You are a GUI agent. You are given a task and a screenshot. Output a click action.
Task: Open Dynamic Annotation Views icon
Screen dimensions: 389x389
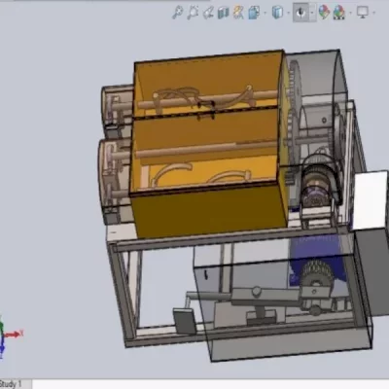tap(238, 13)
